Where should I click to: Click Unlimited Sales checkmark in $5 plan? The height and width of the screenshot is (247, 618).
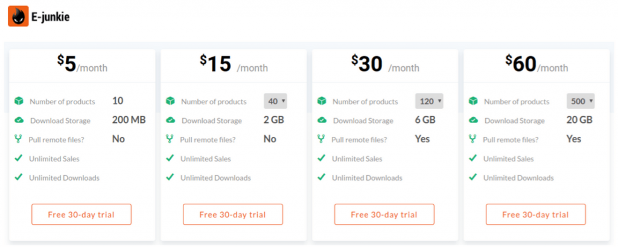(x=19, y=158)
